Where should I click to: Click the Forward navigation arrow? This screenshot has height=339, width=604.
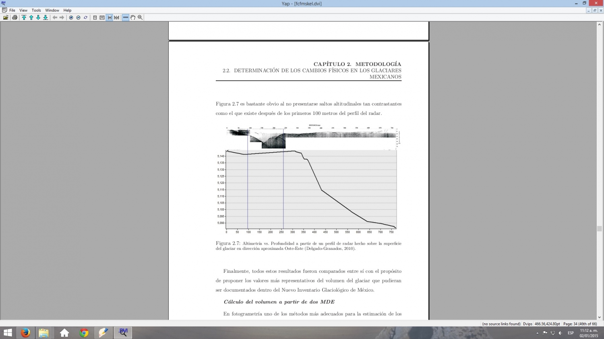62,18
